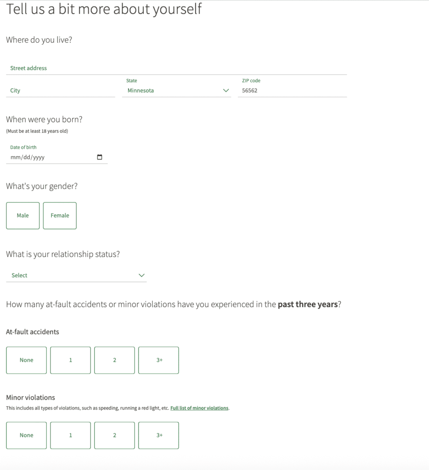Open Full list of minor violations link

click(199, 408)
